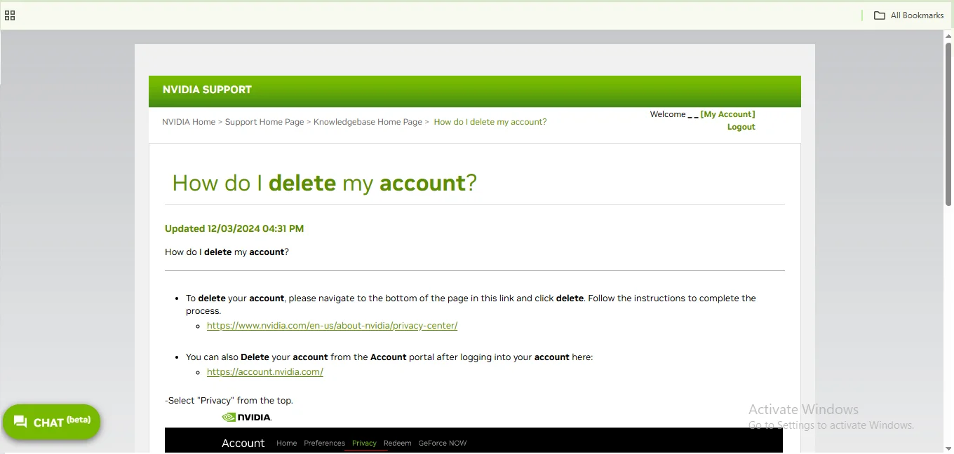The image size is (954, 454).
Task: Click the 'Account' title in the embedded image
Action: (243, 443)
